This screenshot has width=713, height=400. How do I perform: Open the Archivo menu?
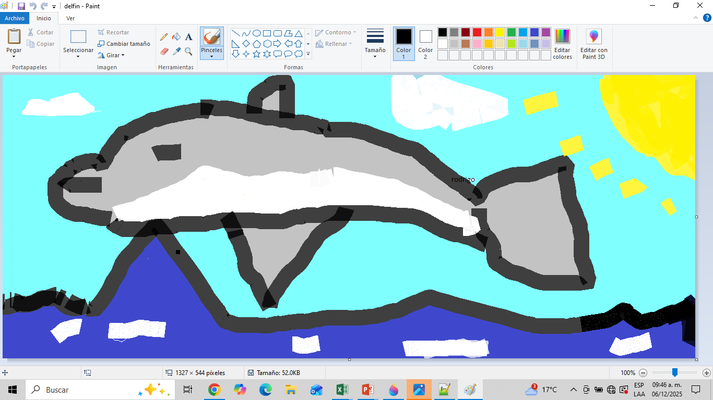coord(15,18)
